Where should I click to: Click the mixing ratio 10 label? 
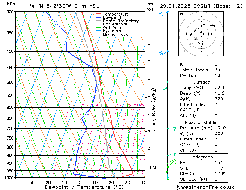pyautogui.click(x=119, y=105)
